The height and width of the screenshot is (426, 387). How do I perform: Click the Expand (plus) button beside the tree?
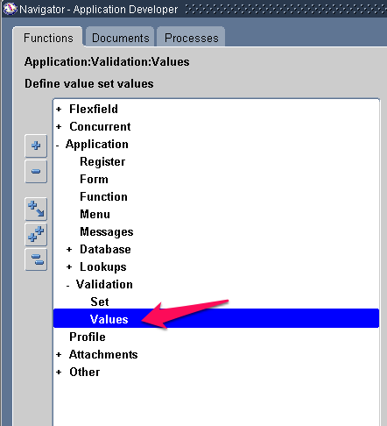pos(36,146)
